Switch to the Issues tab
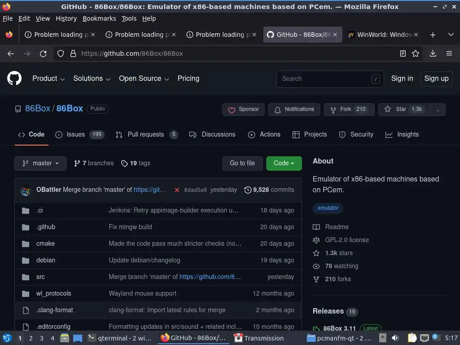Image resolution: width=460 pixels, height=345 pixels. [80, 135]
